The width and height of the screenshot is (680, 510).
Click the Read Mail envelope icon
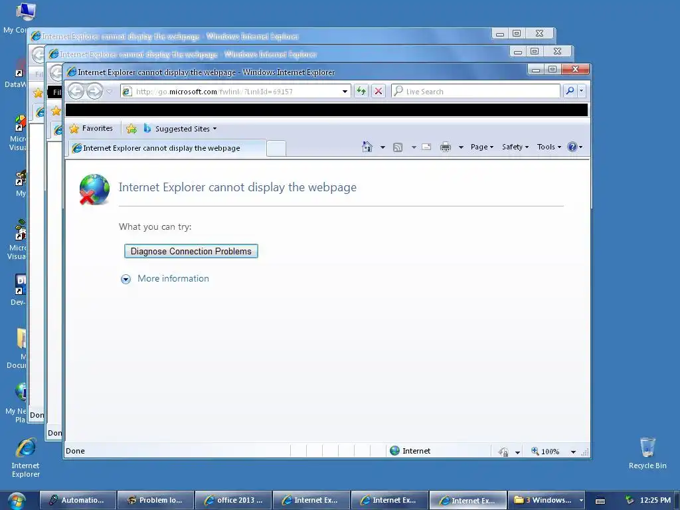426,147
